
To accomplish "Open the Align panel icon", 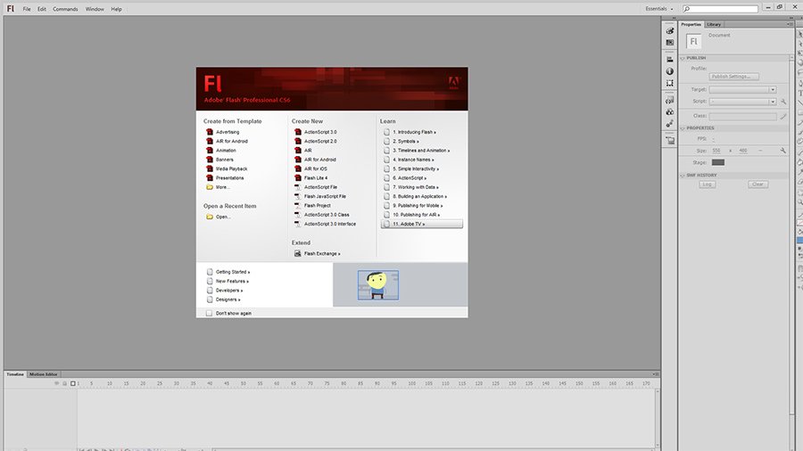I will [669, 60].
